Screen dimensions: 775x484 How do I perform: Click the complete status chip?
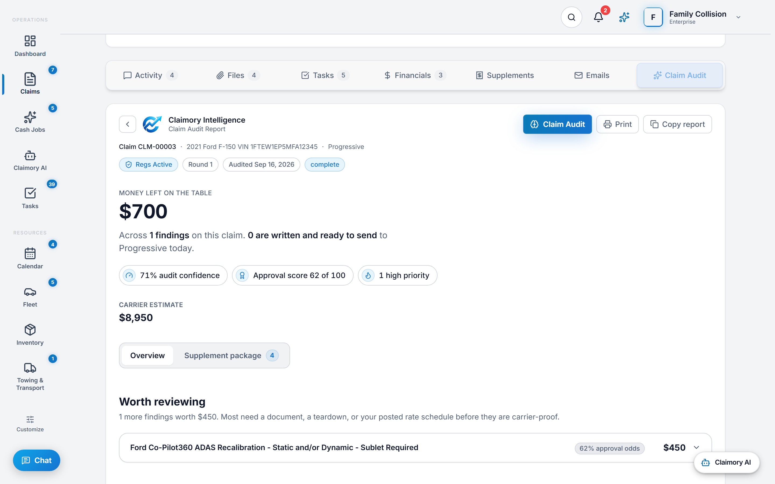click(x=325, y=165)
